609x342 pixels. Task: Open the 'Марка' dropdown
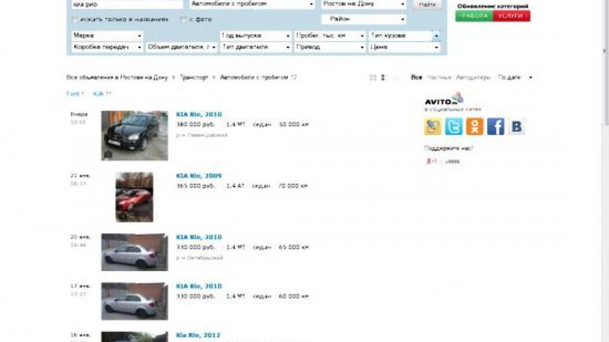tap(107, 36)
